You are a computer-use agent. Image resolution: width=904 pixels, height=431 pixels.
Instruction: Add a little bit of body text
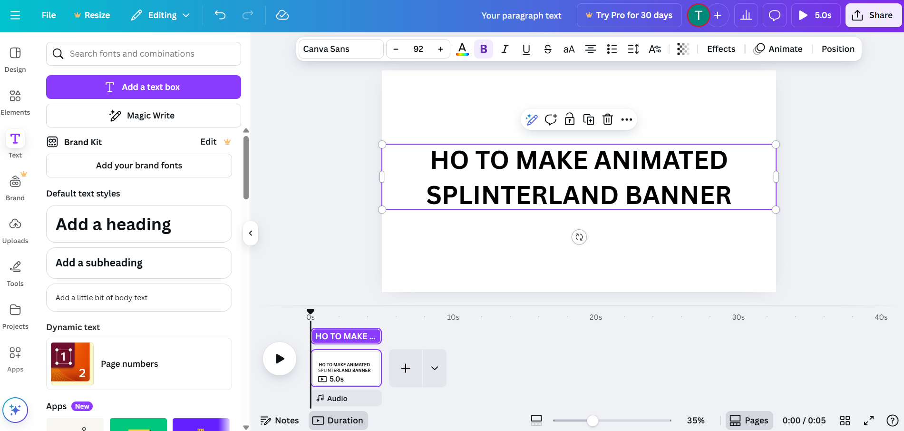point(139,298)
